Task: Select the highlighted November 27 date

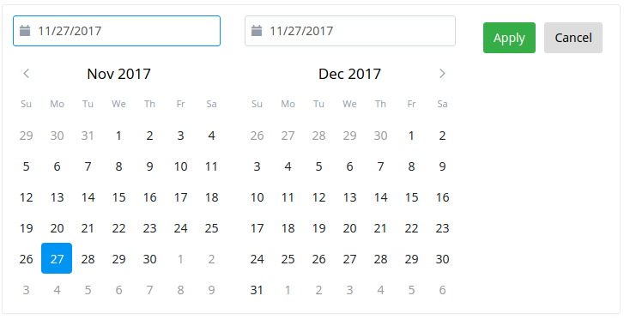Action: pos(57,259)
